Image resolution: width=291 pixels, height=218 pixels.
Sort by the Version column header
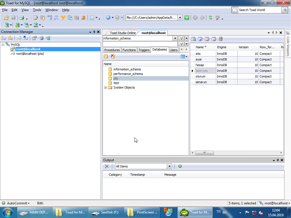coord(248,47)
